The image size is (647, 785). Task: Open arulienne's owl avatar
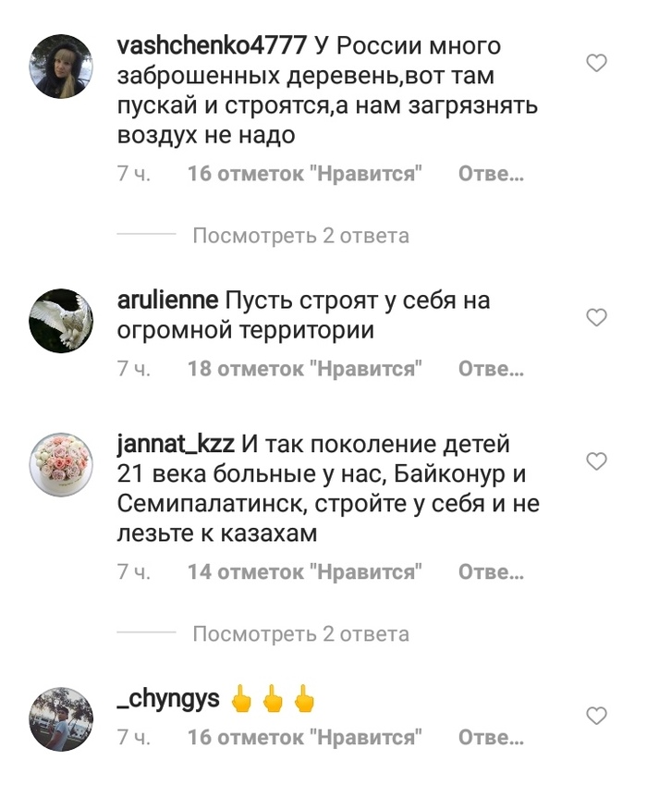(x=61, y=321)
